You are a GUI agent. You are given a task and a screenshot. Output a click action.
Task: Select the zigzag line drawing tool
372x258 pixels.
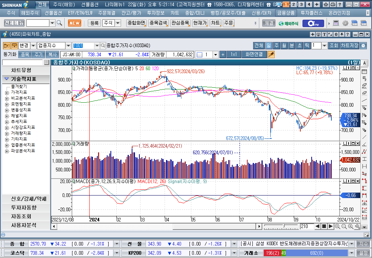click(364, 152)
